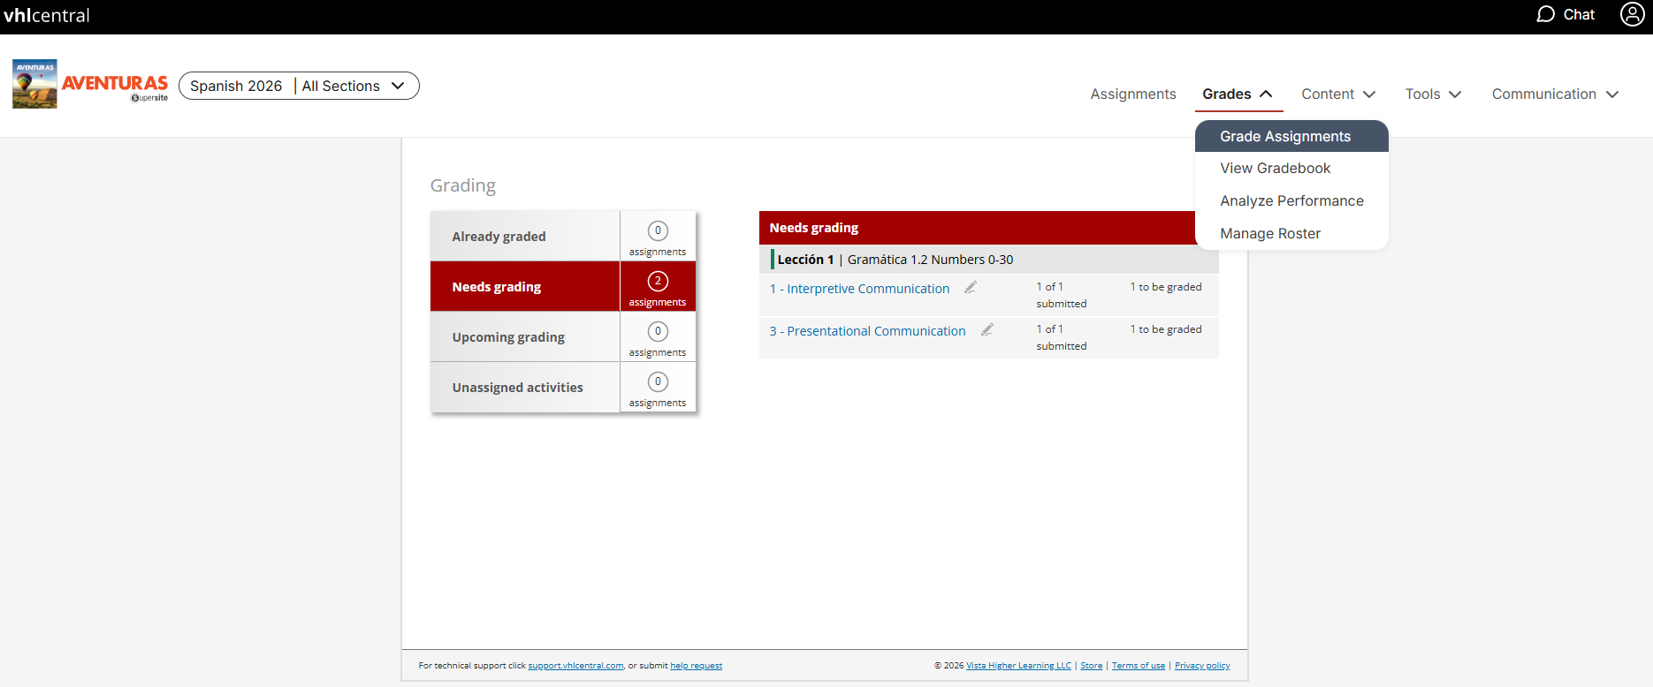
Task: Open 3 - Presentational Communication link
Action: click(867, 331)
